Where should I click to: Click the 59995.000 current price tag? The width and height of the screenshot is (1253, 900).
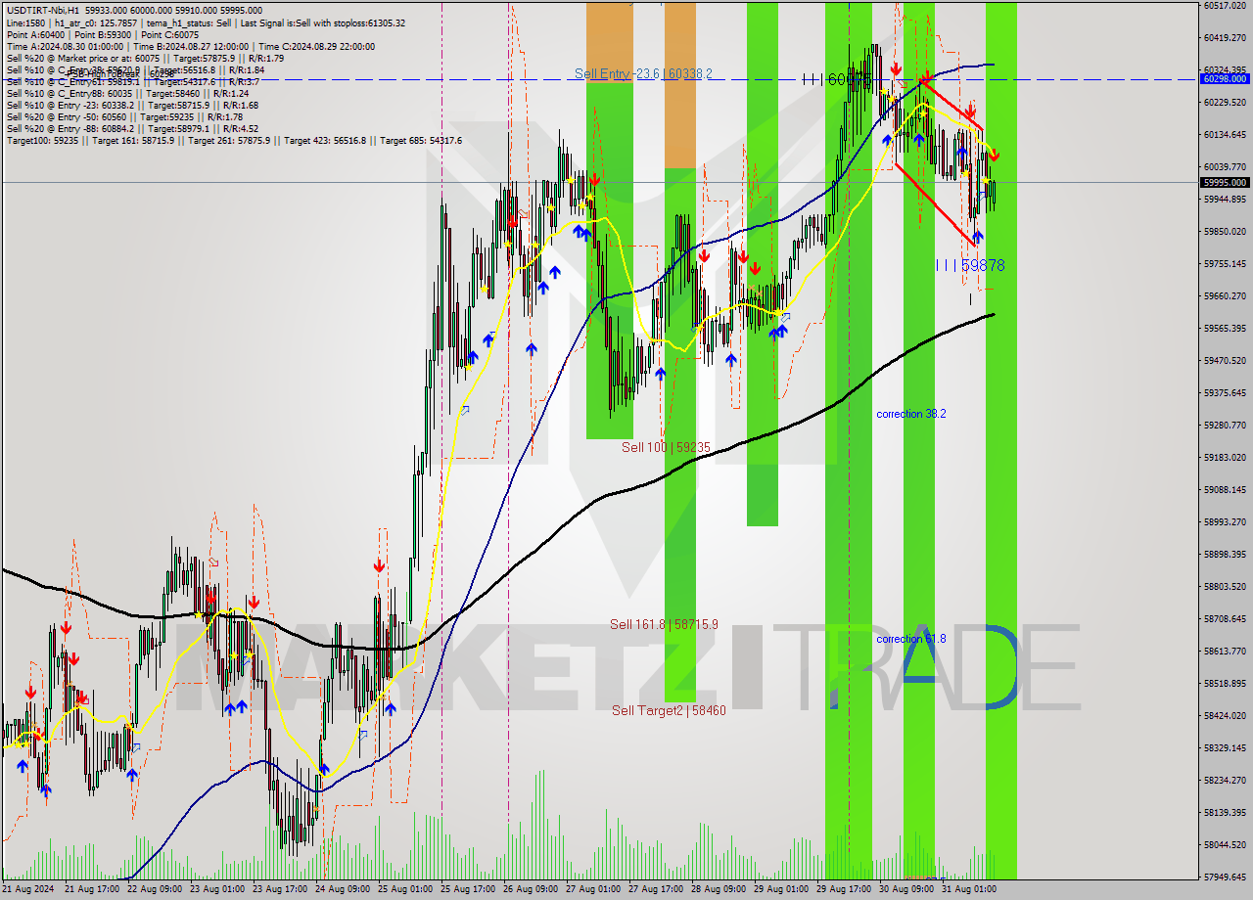pyautogui.click(x=1225, y=182)
